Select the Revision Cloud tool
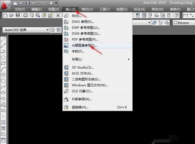Screen dimensions: 195x144 point(3,81)
